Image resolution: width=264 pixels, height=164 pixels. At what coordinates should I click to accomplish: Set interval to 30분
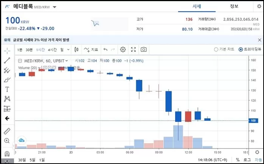29,50
